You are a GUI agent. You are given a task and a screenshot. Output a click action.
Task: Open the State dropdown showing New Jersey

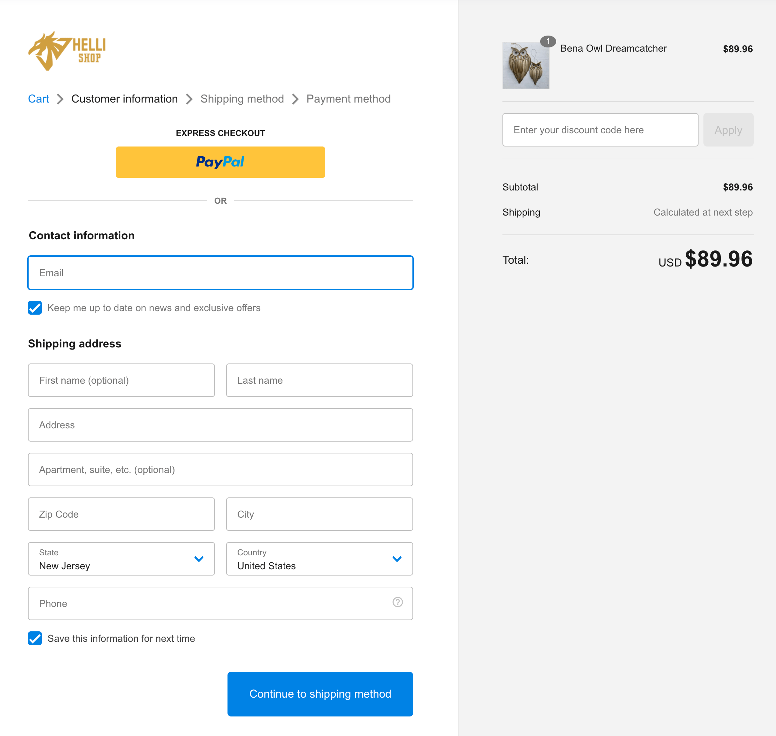pyautogui.click(x=121, y=559)
